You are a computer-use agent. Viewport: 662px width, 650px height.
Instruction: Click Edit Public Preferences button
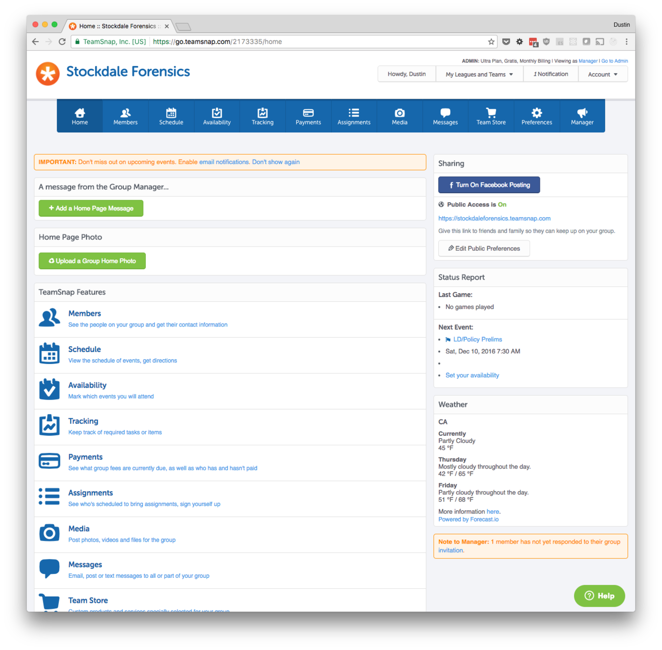(484, 248)
